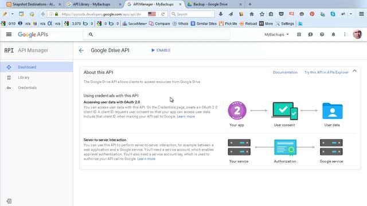
Task: Go back using the arrow beside Google Drive API
Action: pyautogui.click(x=81, y=50)
